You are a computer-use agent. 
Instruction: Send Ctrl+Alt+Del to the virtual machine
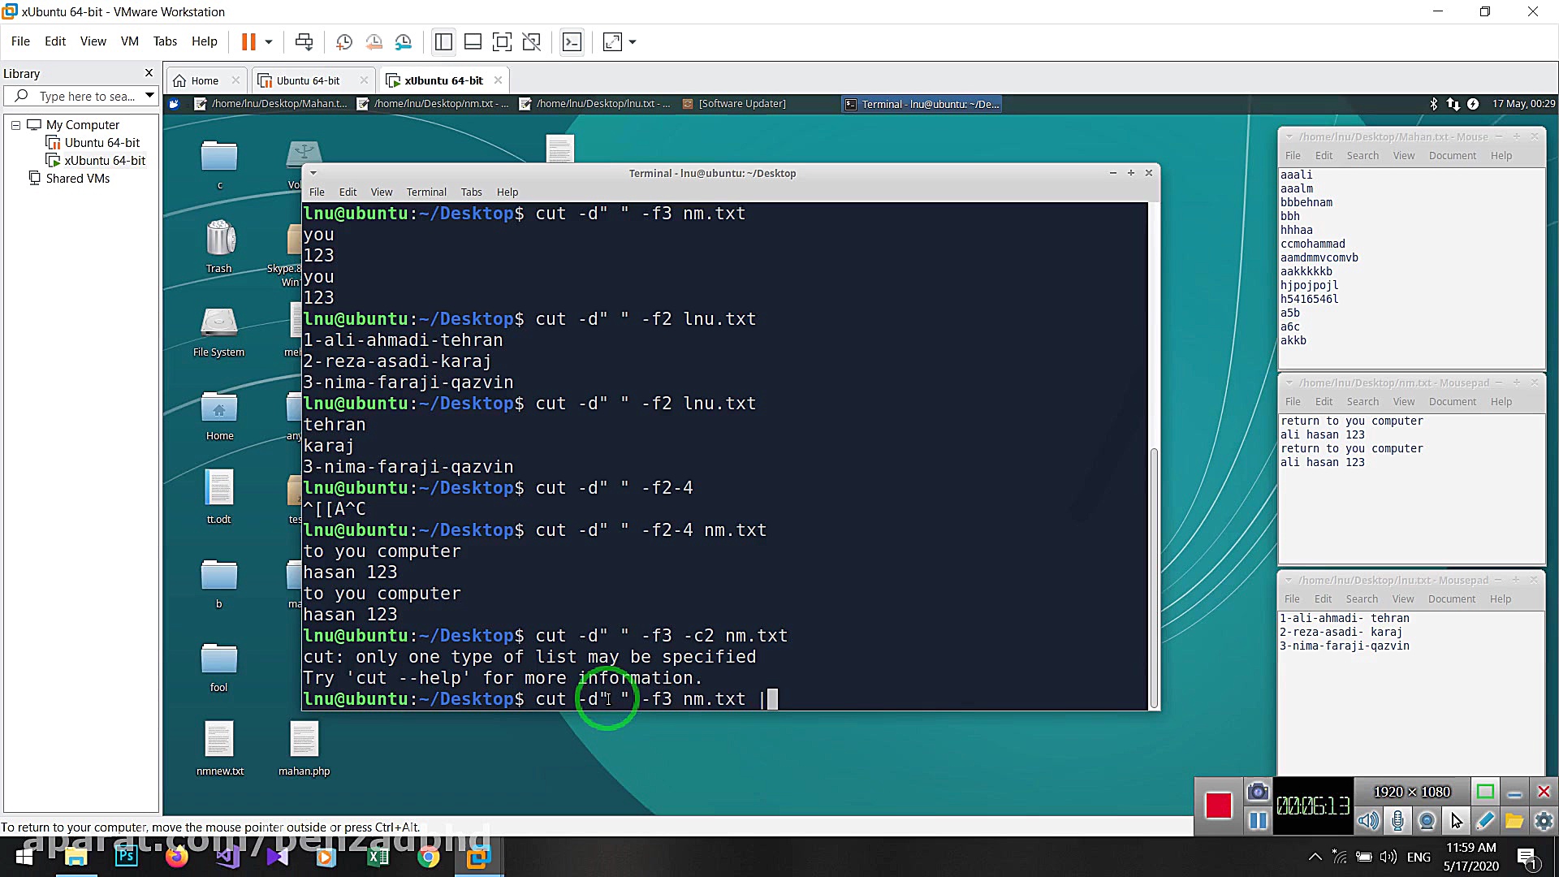pos(304,41)
